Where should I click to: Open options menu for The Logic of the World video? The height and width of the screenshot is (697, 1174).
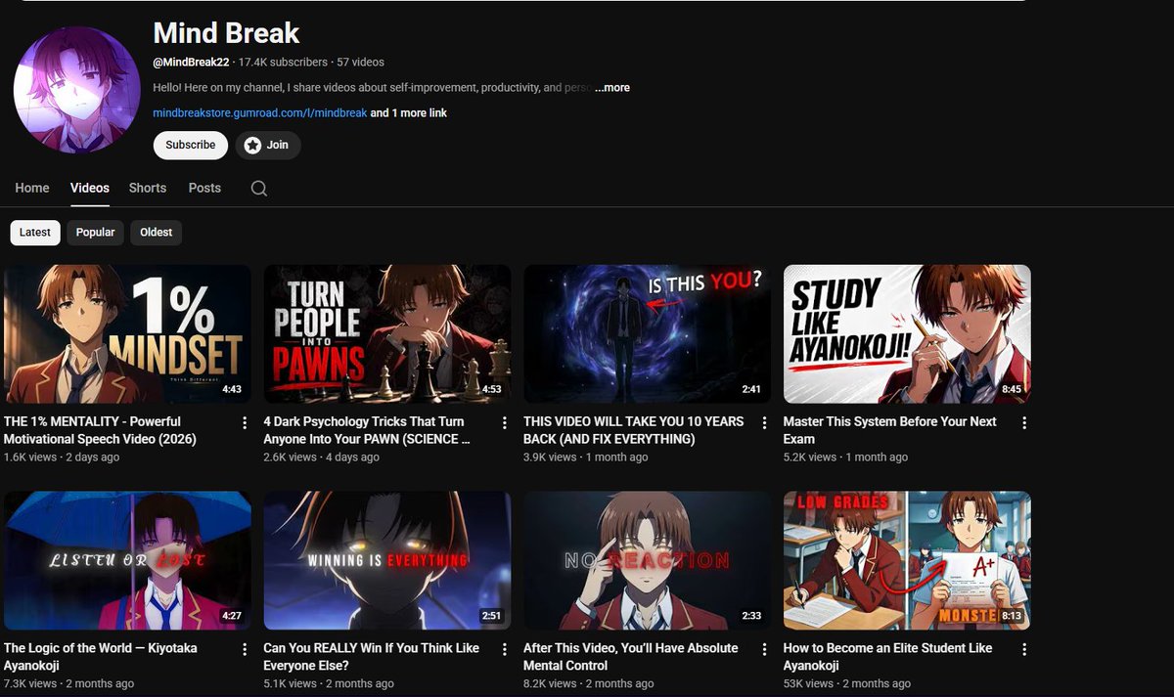245,649
